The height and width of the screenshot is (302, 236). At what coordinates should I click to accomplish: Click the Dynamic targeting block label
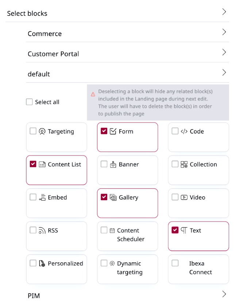click(x=129, y=268)
